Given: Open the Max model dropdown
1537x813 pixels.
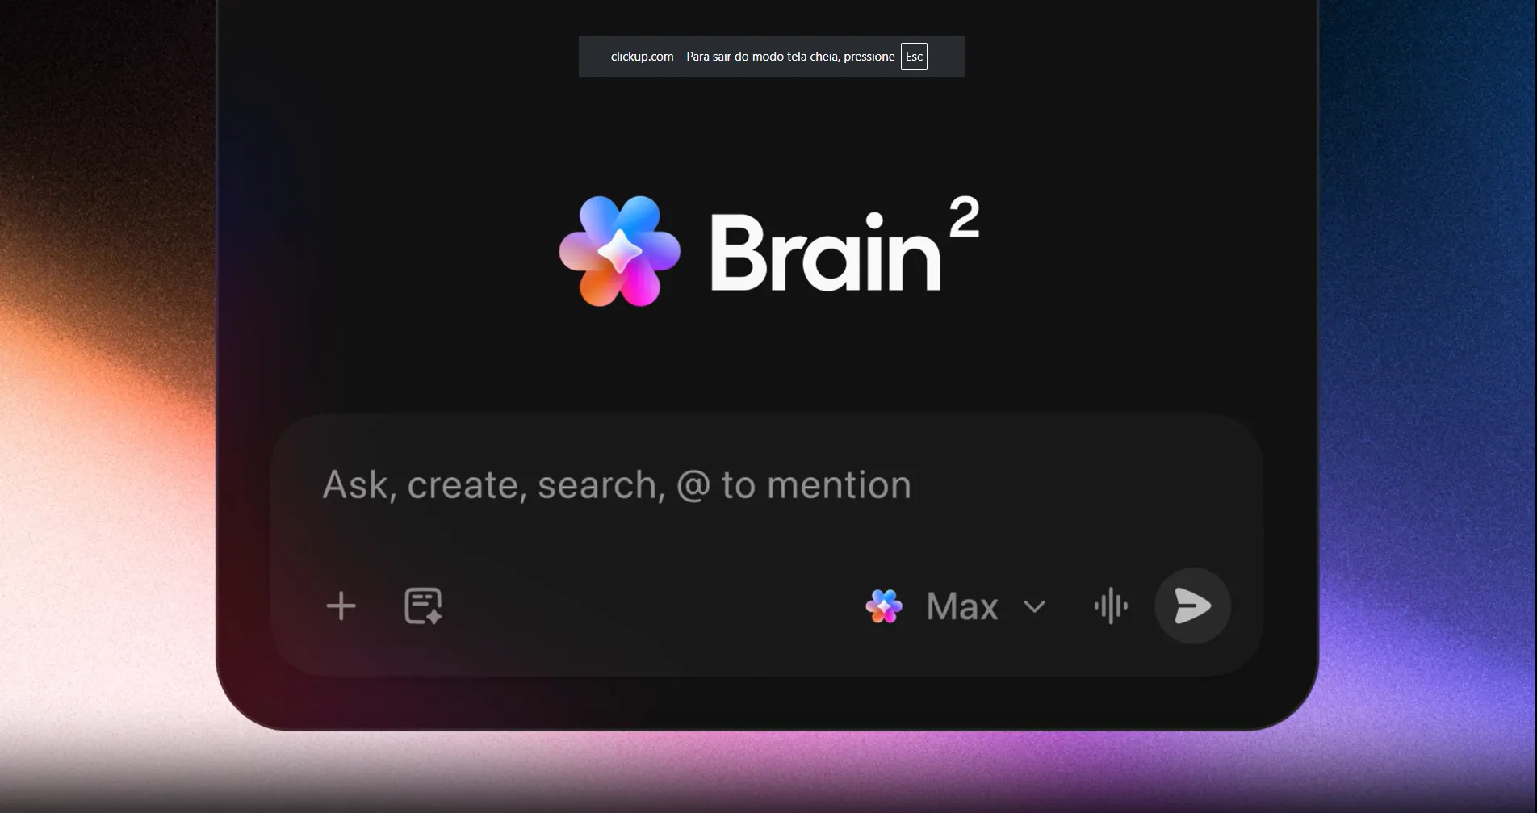Looking at the screenshot, I should pyautogui.click(x=956, y=606).
